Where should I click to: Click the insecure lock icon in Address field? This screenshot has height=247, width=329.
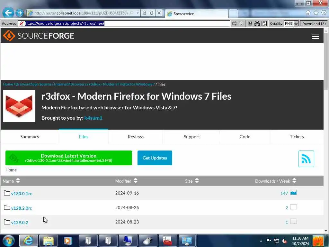(22, 23)
